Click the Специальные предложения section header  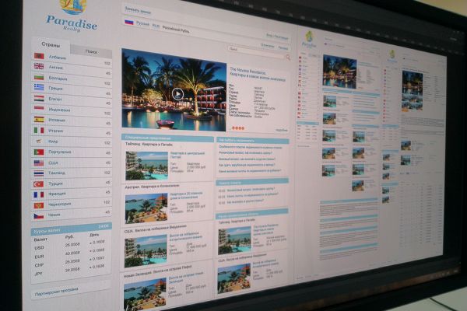pyautogui.click(x=167, y=138)
